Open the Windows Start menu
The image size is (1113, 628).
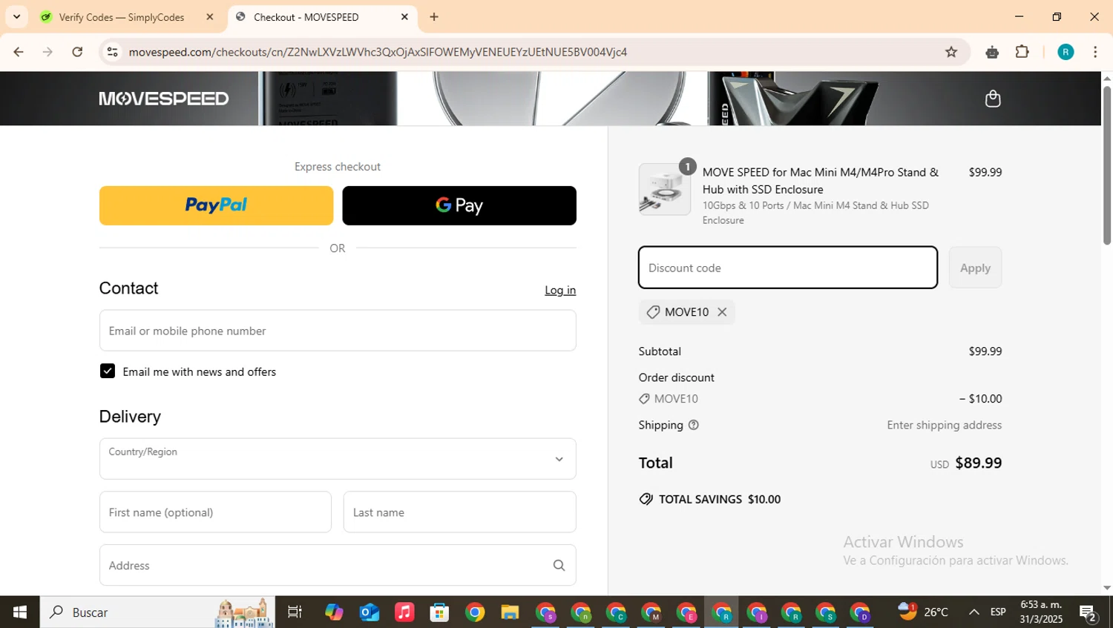click(x=20, y=612)
